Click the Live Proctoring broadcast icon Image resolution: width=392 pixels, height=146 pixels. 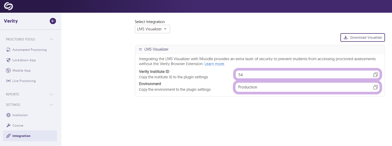[8, 81]
